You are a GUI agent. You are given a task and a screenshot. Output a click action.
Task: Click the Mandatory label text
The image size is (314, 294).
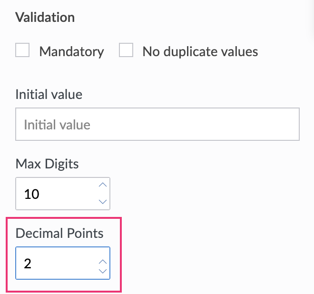tap(71, 51)
